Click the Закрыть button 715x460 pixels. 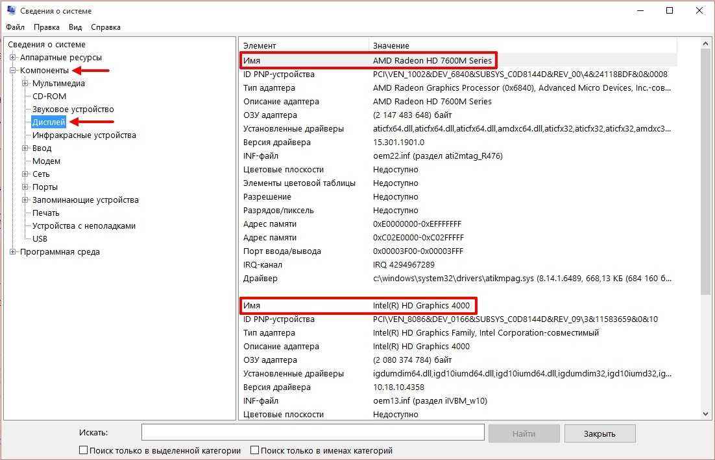point(600,433)
